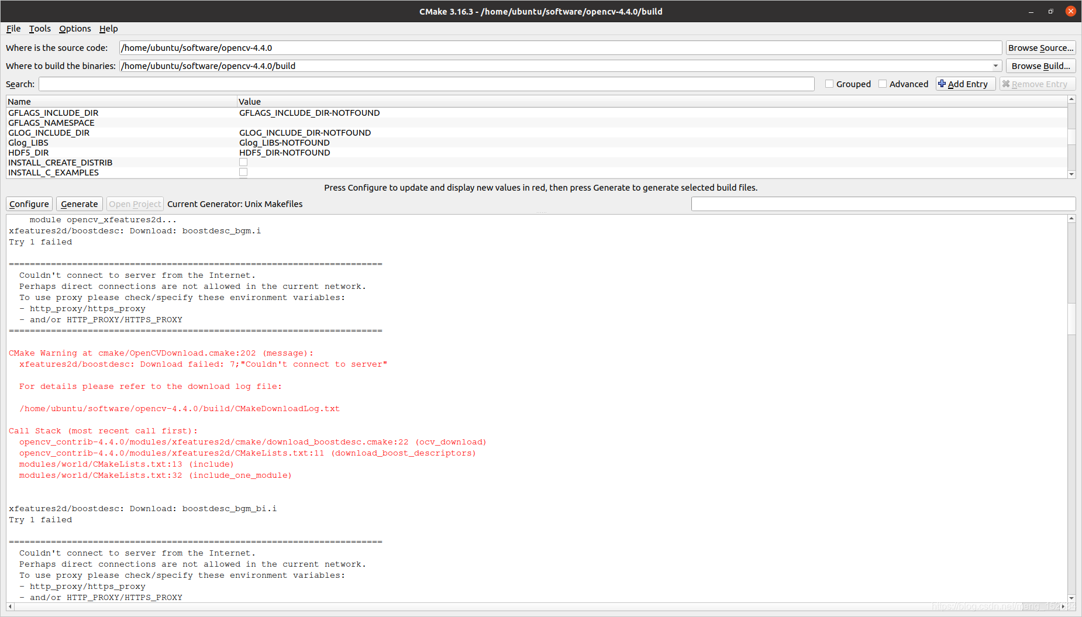Viewport: 1082px width, 617px height.
Task: Click the download_boostdesc.cmake:22 call stack line
Action: 253,442
